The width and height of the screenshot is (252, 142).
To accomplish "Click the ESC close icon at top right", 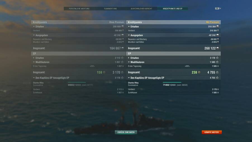I will (x=218, y=8).
